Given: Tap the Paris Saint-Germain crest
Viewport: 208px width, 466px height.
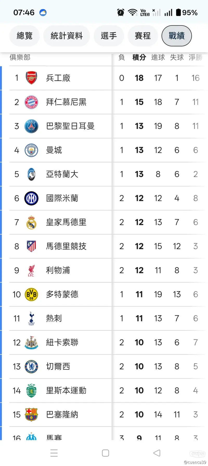Looking at the screenshot, I should click(x=31, y=126).
